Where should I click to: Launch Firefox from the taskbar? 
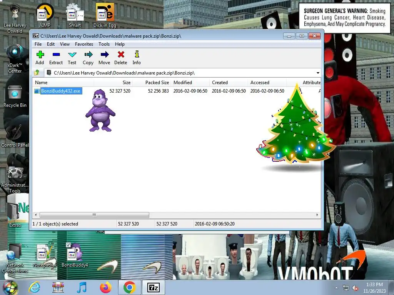(105, 287)
